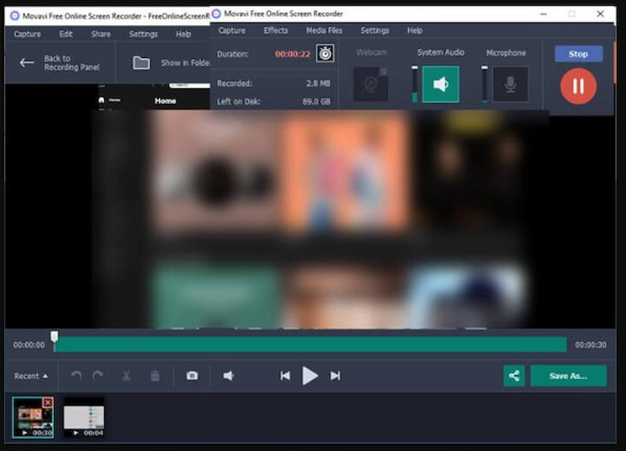Click the Save As button
Screen dimensions: 626x451
point(568,376)
